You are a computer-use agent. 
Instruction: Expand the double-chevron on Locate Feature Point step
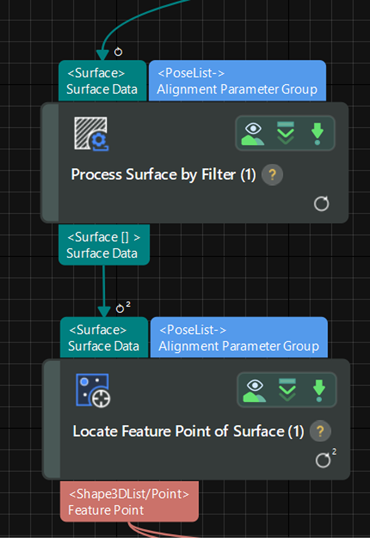(x=287, y=390)
